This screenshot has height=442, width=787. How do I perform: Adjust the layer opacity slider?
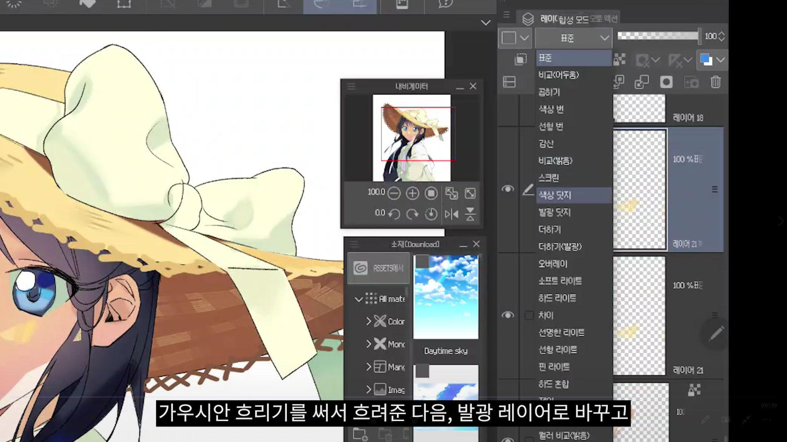658,36
